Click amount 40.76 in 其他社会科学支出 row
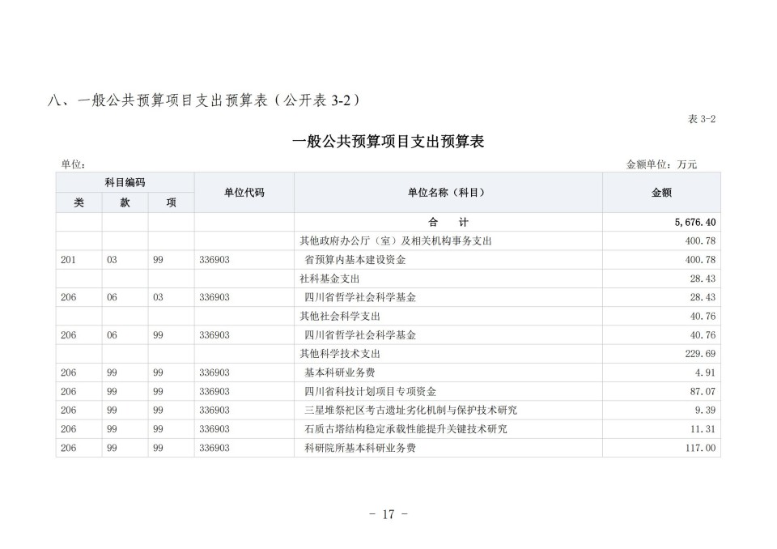Screen dimensions: 777x549 pos(703,317)
